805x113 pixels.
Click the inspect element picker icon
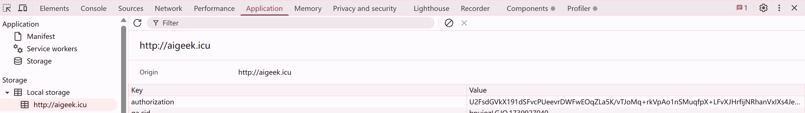(x=7, y=8)
